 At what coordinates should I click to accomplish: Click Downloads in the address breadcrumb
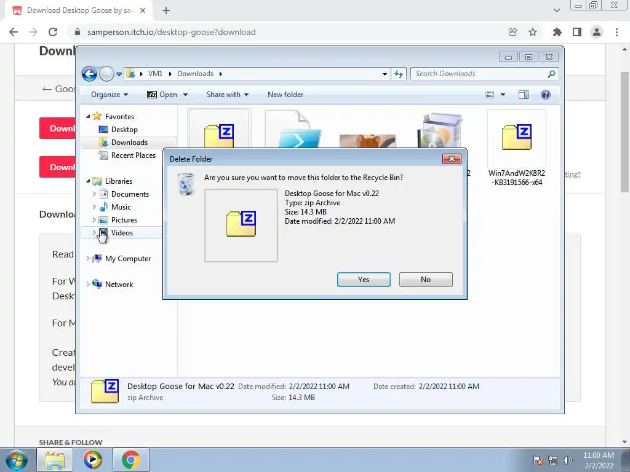(x=195, y=74)
